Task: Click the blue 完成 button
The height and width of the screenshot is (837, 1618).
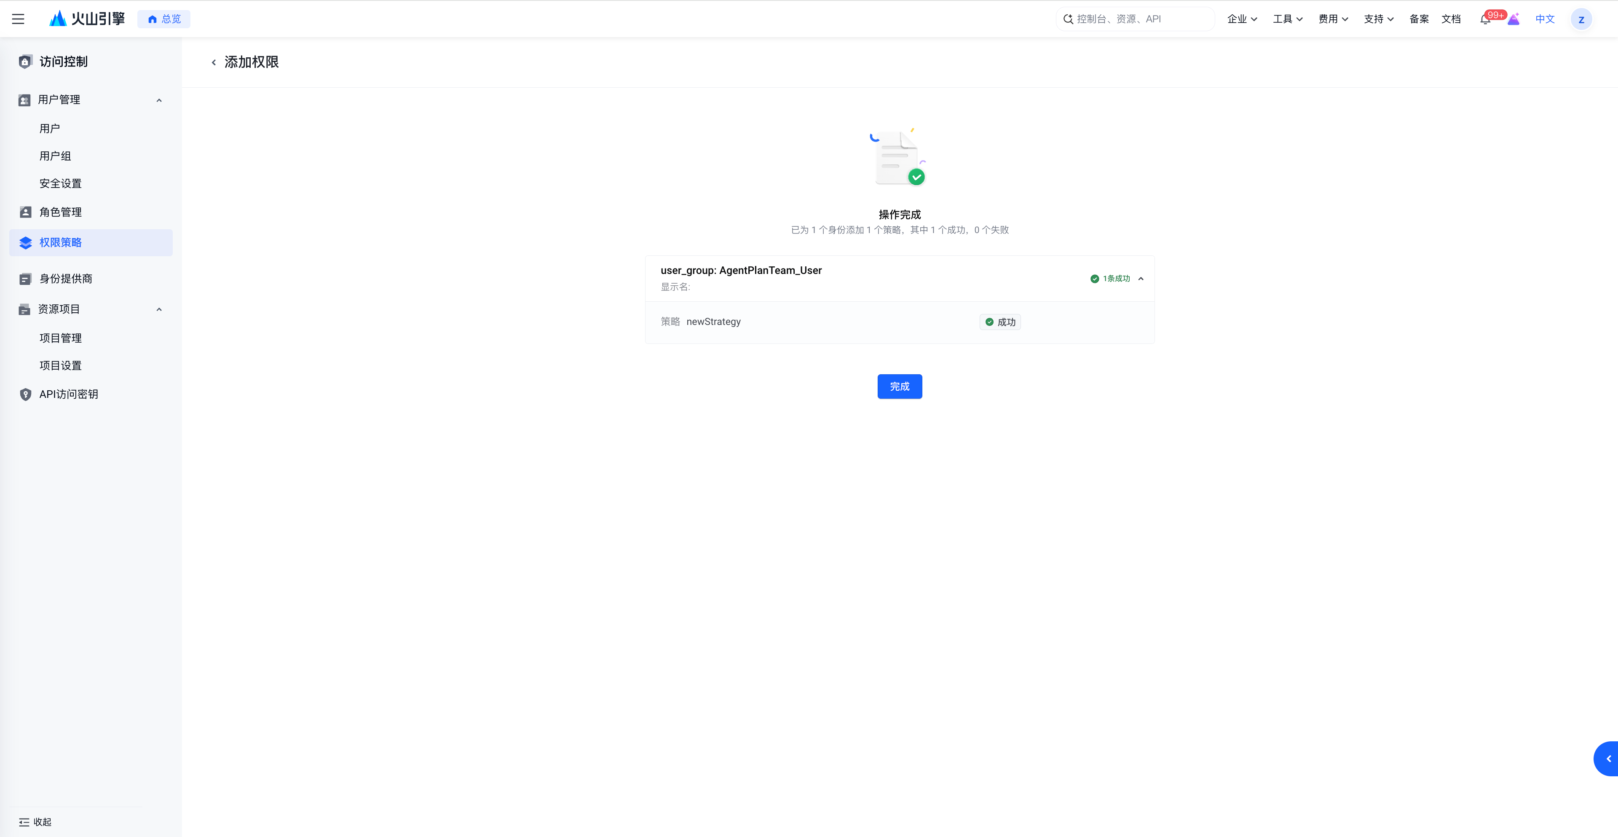Action: [900, 386]
